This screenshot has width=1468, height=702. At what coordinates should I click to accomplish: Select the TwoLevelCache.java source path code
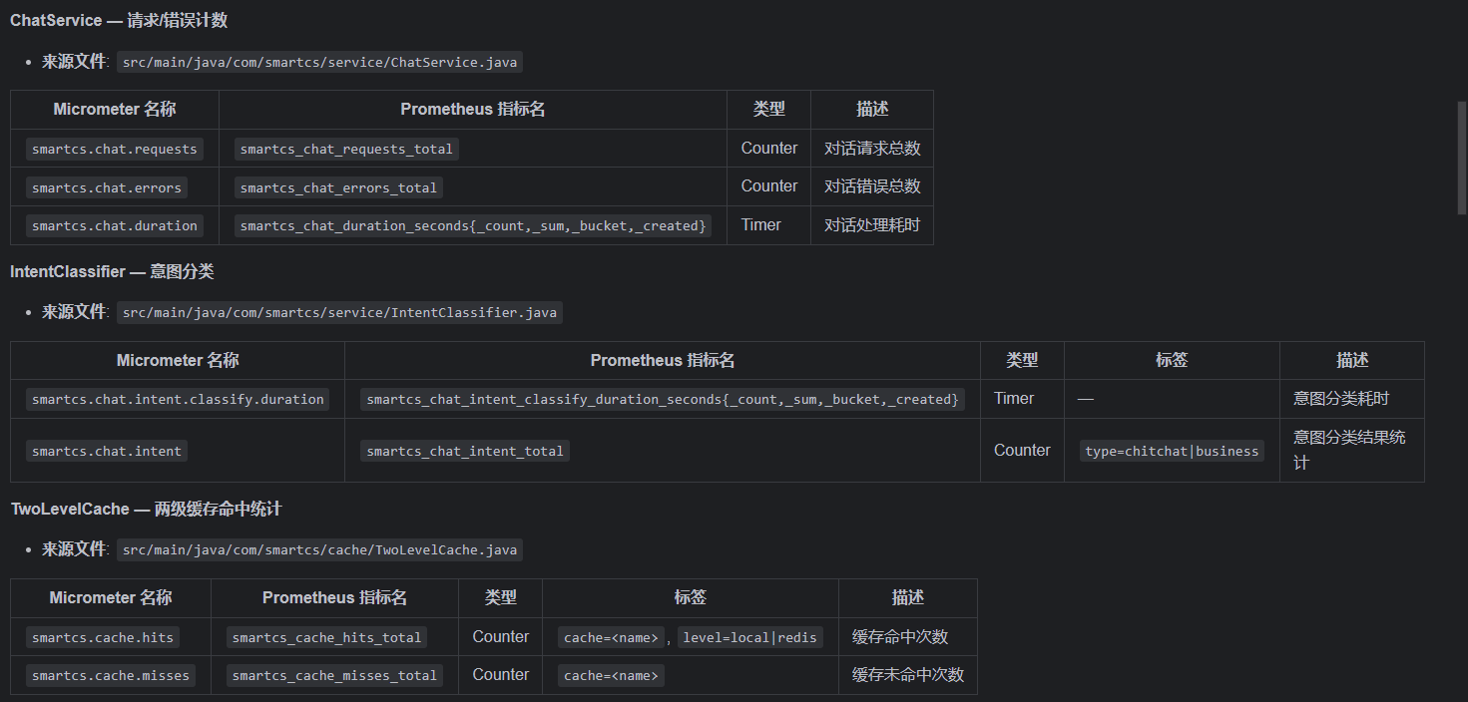click(x=320, y=549)
